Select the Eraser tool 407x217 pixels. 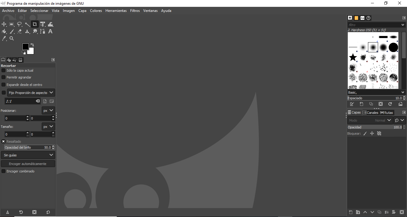tap(19, 31)
